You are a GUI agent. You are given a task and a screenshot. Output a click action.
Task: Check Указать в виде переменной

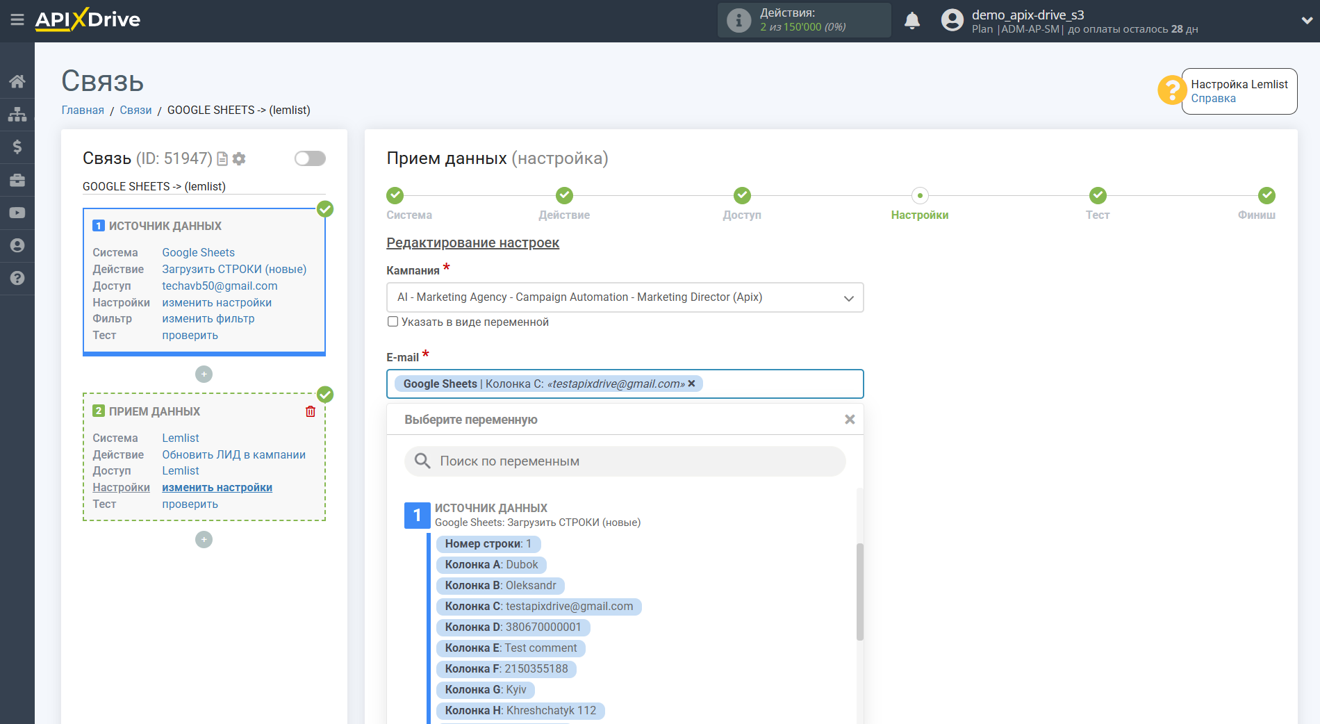tap(393, 322)
